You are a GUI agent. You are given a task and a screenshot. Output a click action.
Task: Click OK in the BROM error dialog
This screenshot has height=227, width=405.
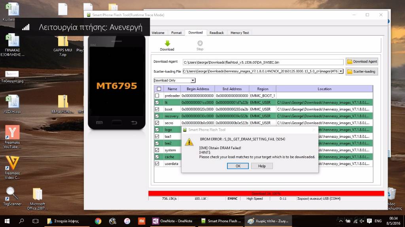[x=238, y=166]
